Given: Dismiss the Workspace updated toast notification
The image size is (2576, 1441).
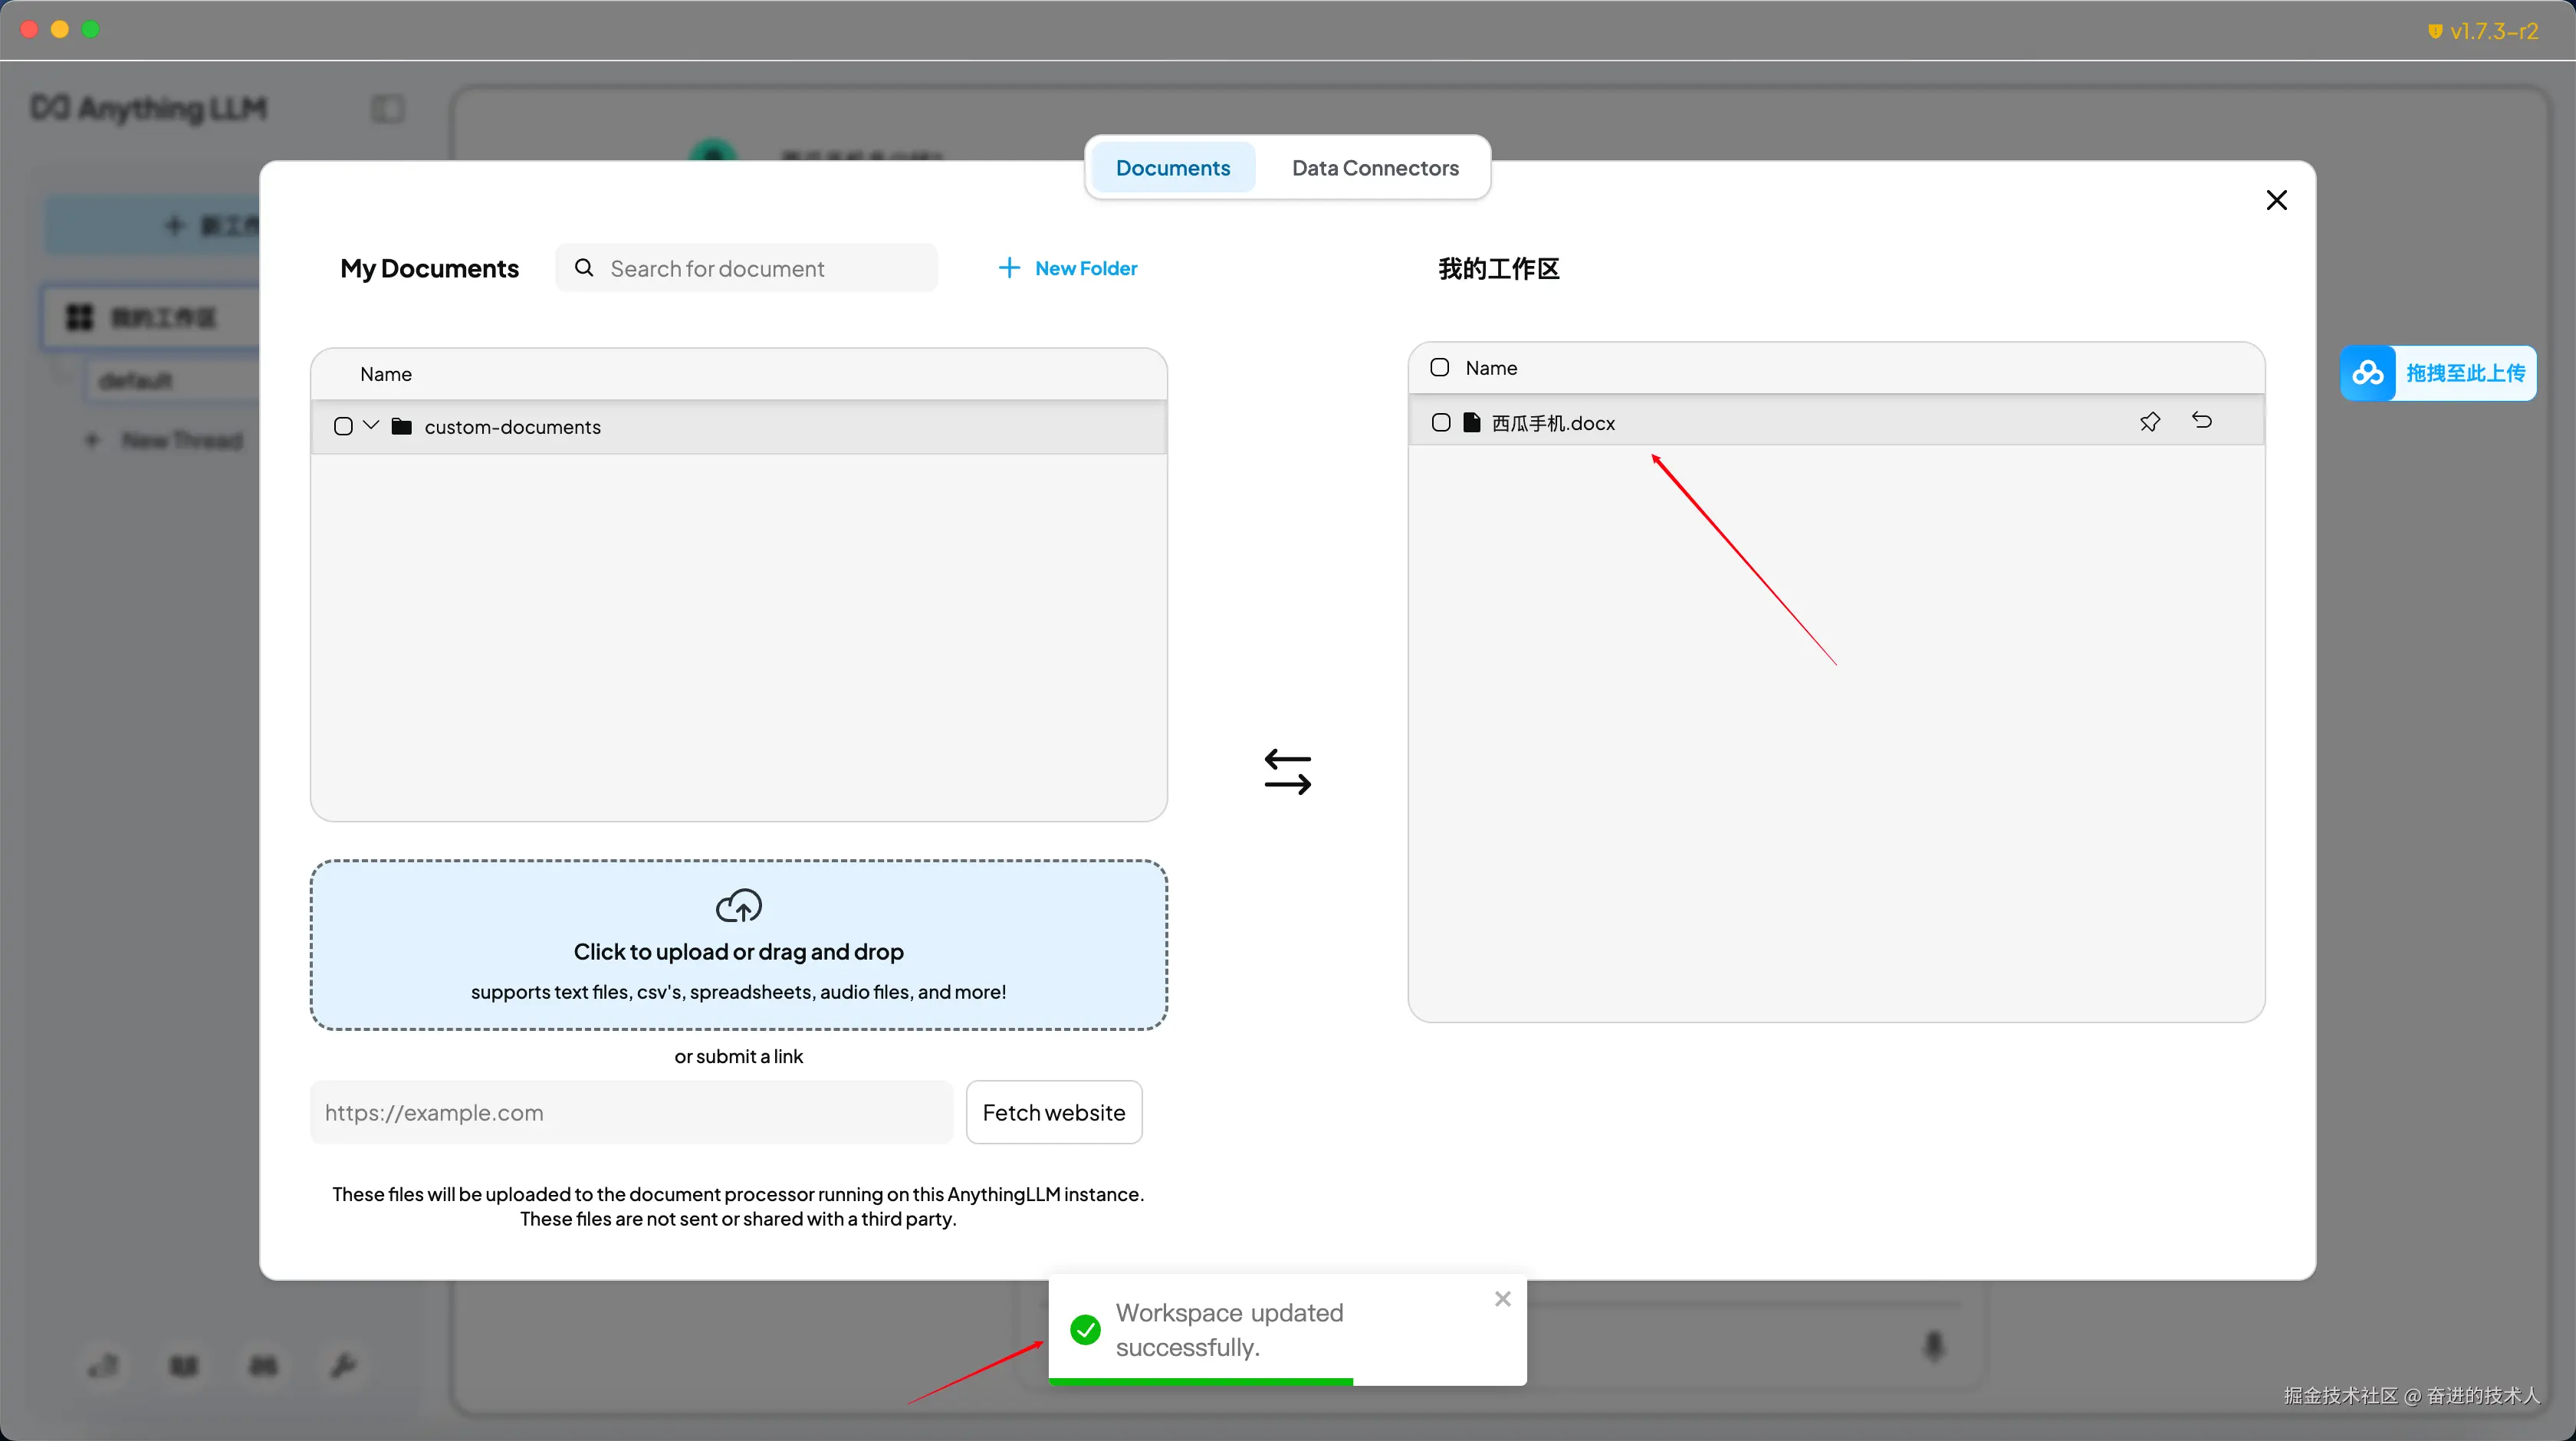Looking at the screenshot, I should point(1502,1298).
